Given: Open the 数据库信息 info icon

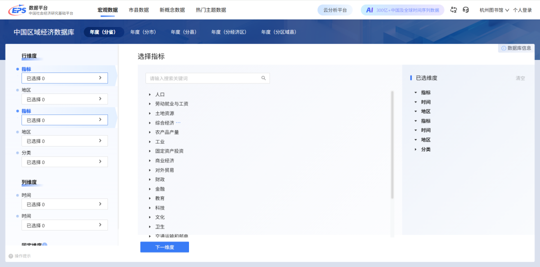Looking at the screenshot, I should [x=503, y=48].
